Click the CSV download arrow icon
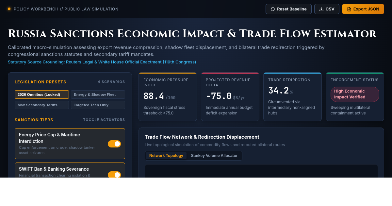The width and height of the screenshot is (392, 206). point(321,9)
